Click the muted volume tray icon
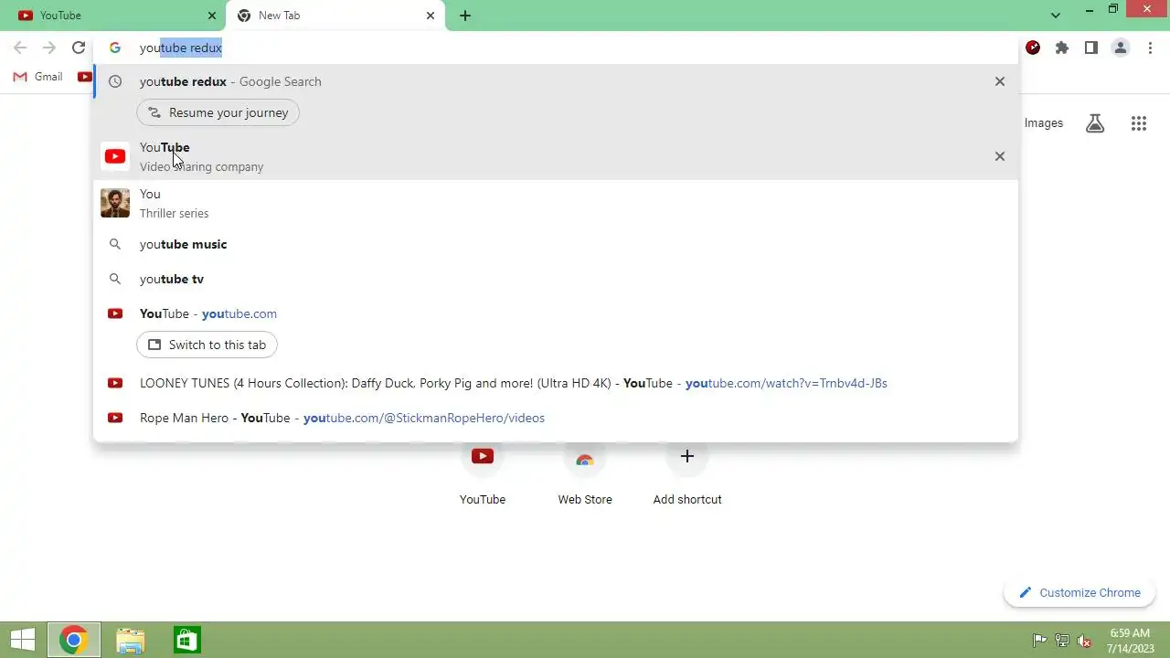The width and height of the screenshot is (1170, 658). pos(1085,641)
